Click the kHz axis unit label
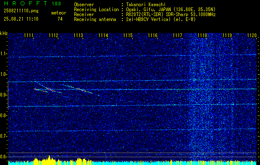Viewport: 260px width, 165px height. pyautogui.click(x=4, y=33)
